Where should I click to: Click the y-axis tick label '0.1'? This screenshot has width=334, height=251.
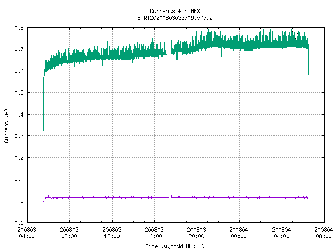coord(19,179)
